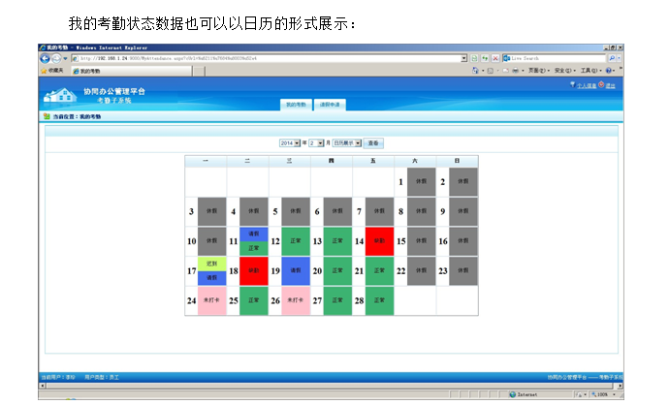Switch to the 我的考勤 tab
Image resolution: width=669 pixels, height=405 pixels.
[296, 105]
